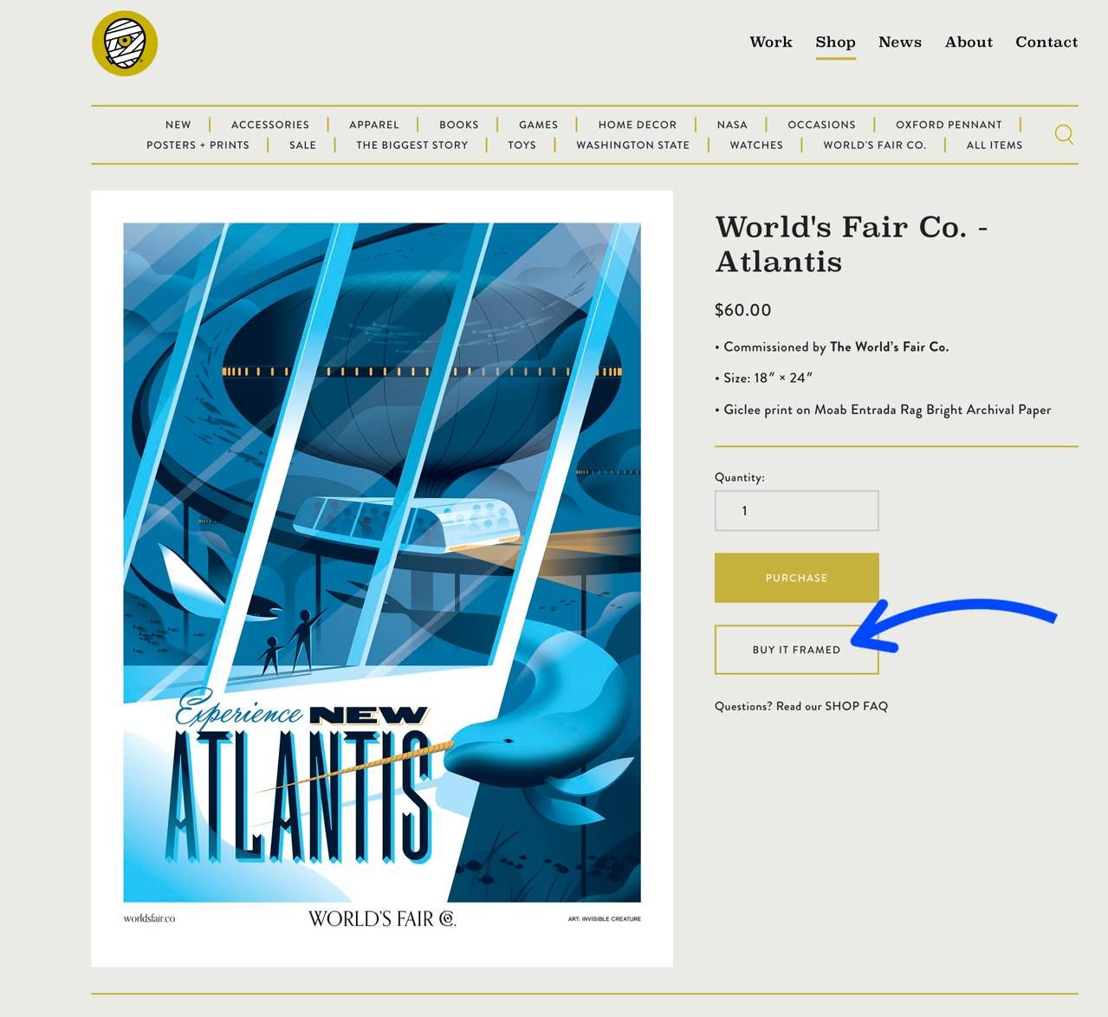Show the Sale items
1108x1017 pixels.
[x=302, y=146]
